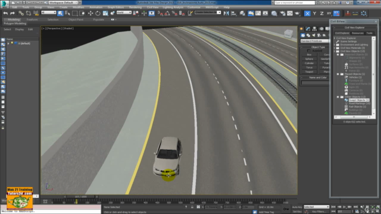Click the Civil View Explorer vertical scrollbar
This screenshot has width=381, height=214.
[373, 75]
